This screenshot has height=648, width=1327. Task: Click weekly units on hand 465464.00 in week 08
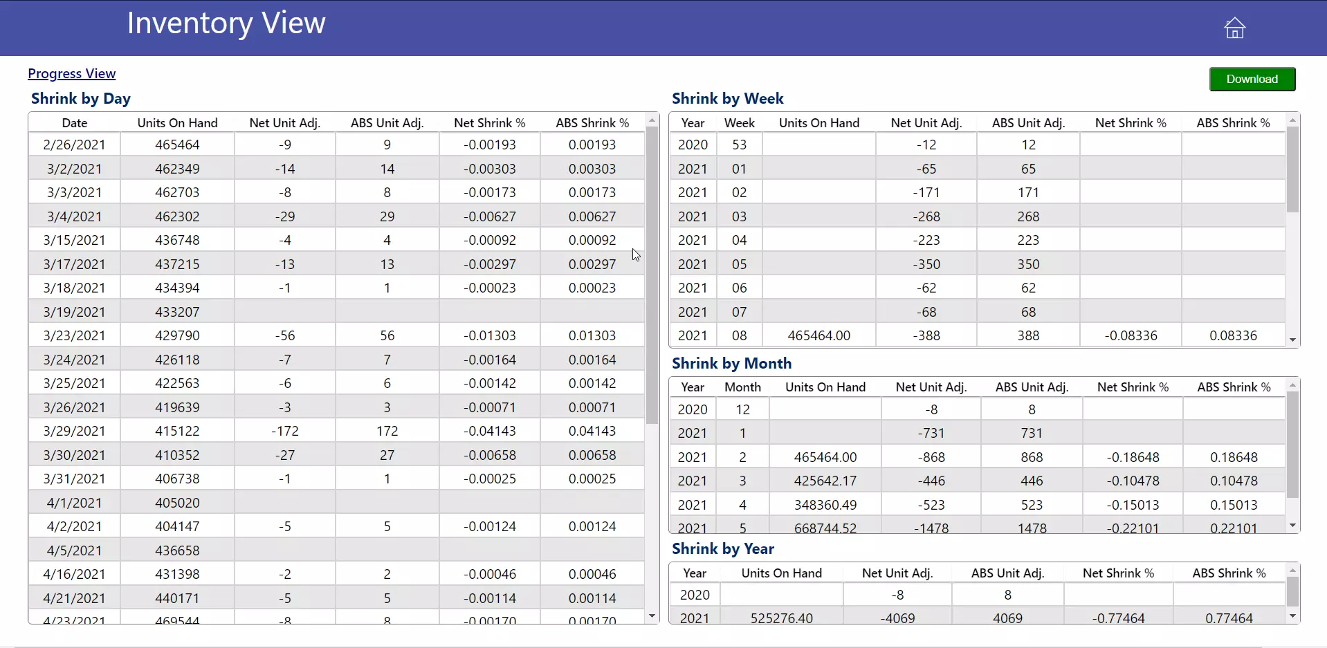[819, 335]
